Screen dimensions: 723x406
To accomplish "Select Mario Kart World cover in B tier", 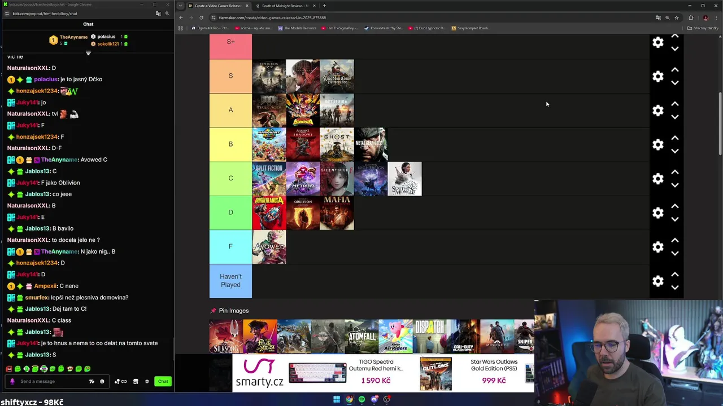I will 269,144.
